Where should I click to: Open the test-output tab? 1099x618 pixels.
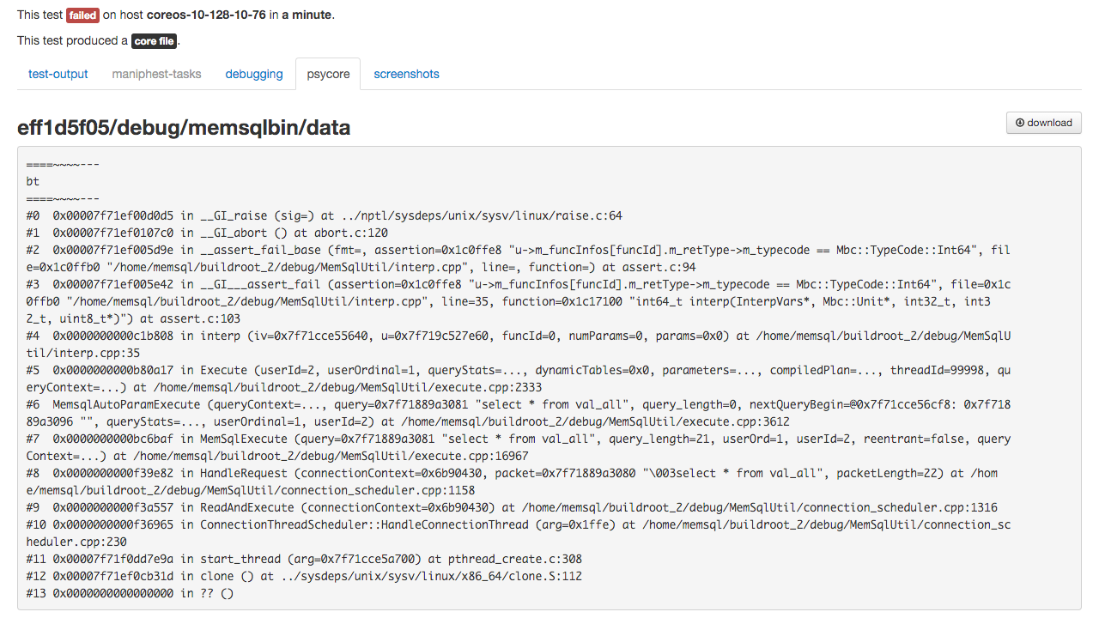(x=58, y=74)
